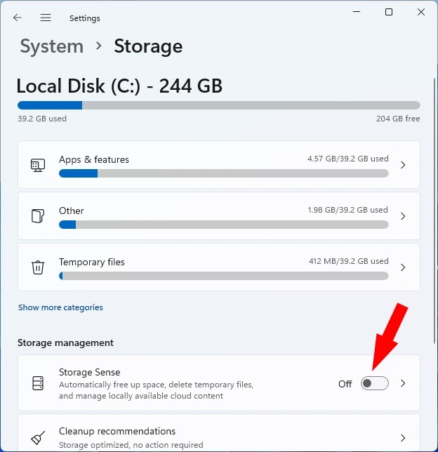Click the Storage Sense drive icon
This screenshot has height=452, width=438.
point(38,383)
